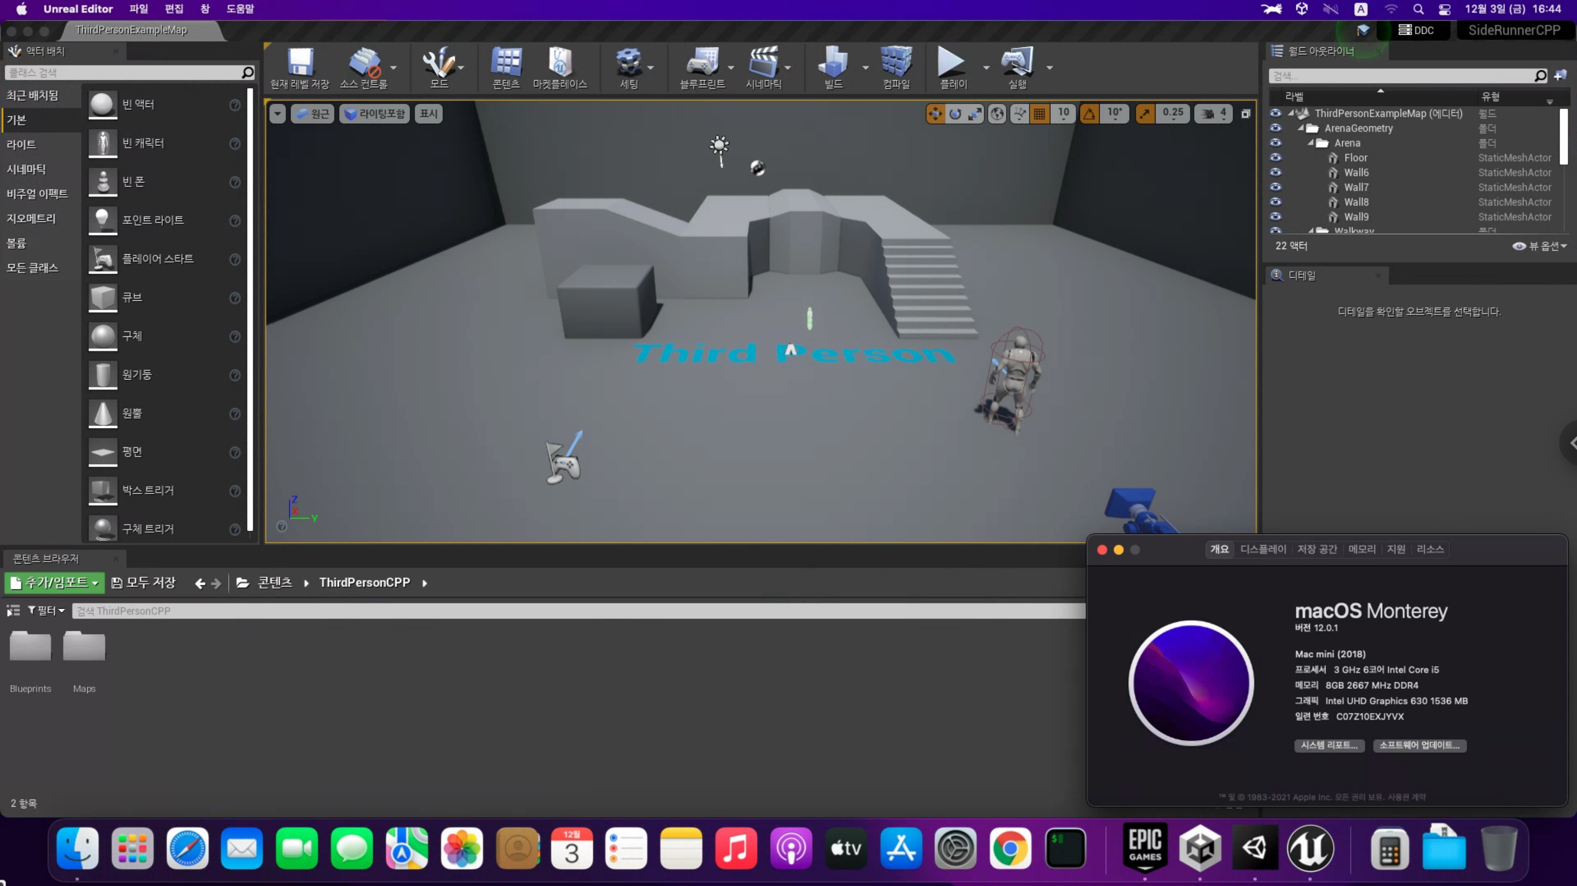The image size is (1577, 886).
Task: Click Save All in Content Browser
Action: (144, 582)
